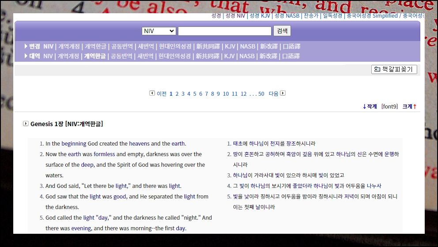This screenshot has height=247, width=438.
Task: Click the word 'heavens' in verse 1
Action: 139,144
